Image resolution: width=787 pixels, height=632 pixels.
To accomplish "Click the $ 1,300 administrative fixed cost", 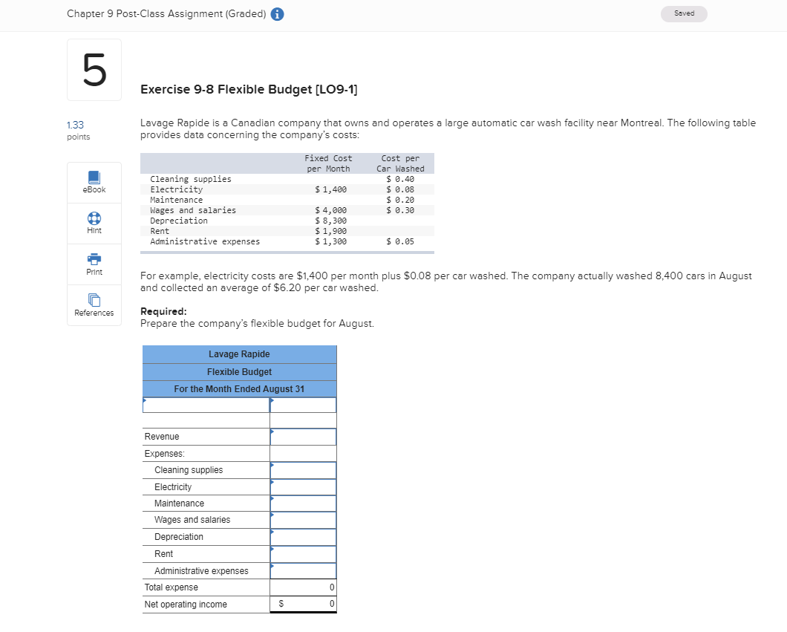I will pos(330,241).
